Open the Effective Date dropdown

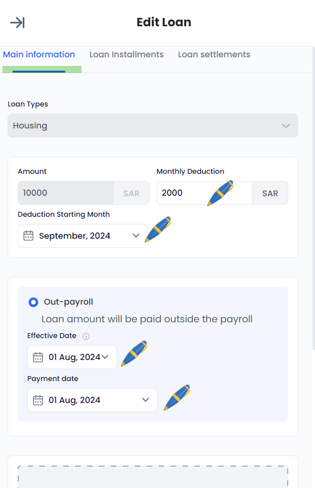point(105,357)
